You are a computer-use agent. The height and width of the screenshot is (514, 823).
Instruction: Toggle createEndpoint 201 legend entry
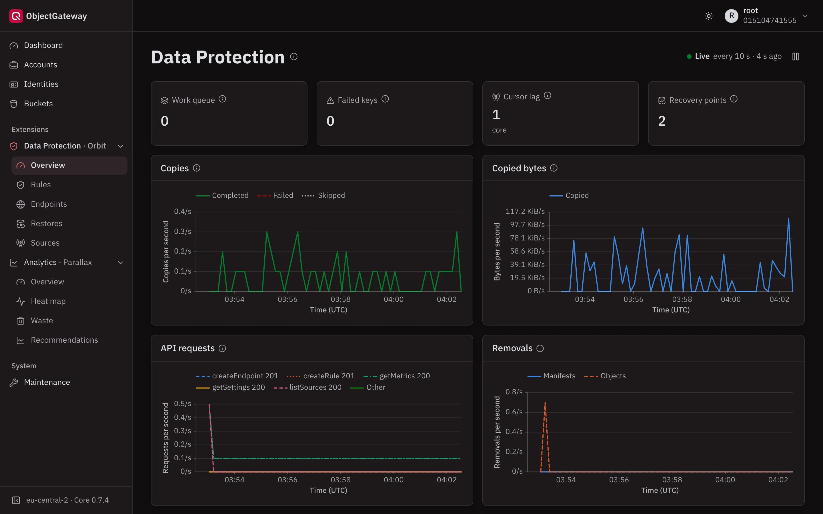pyautogui.click(x=237, y=376)
